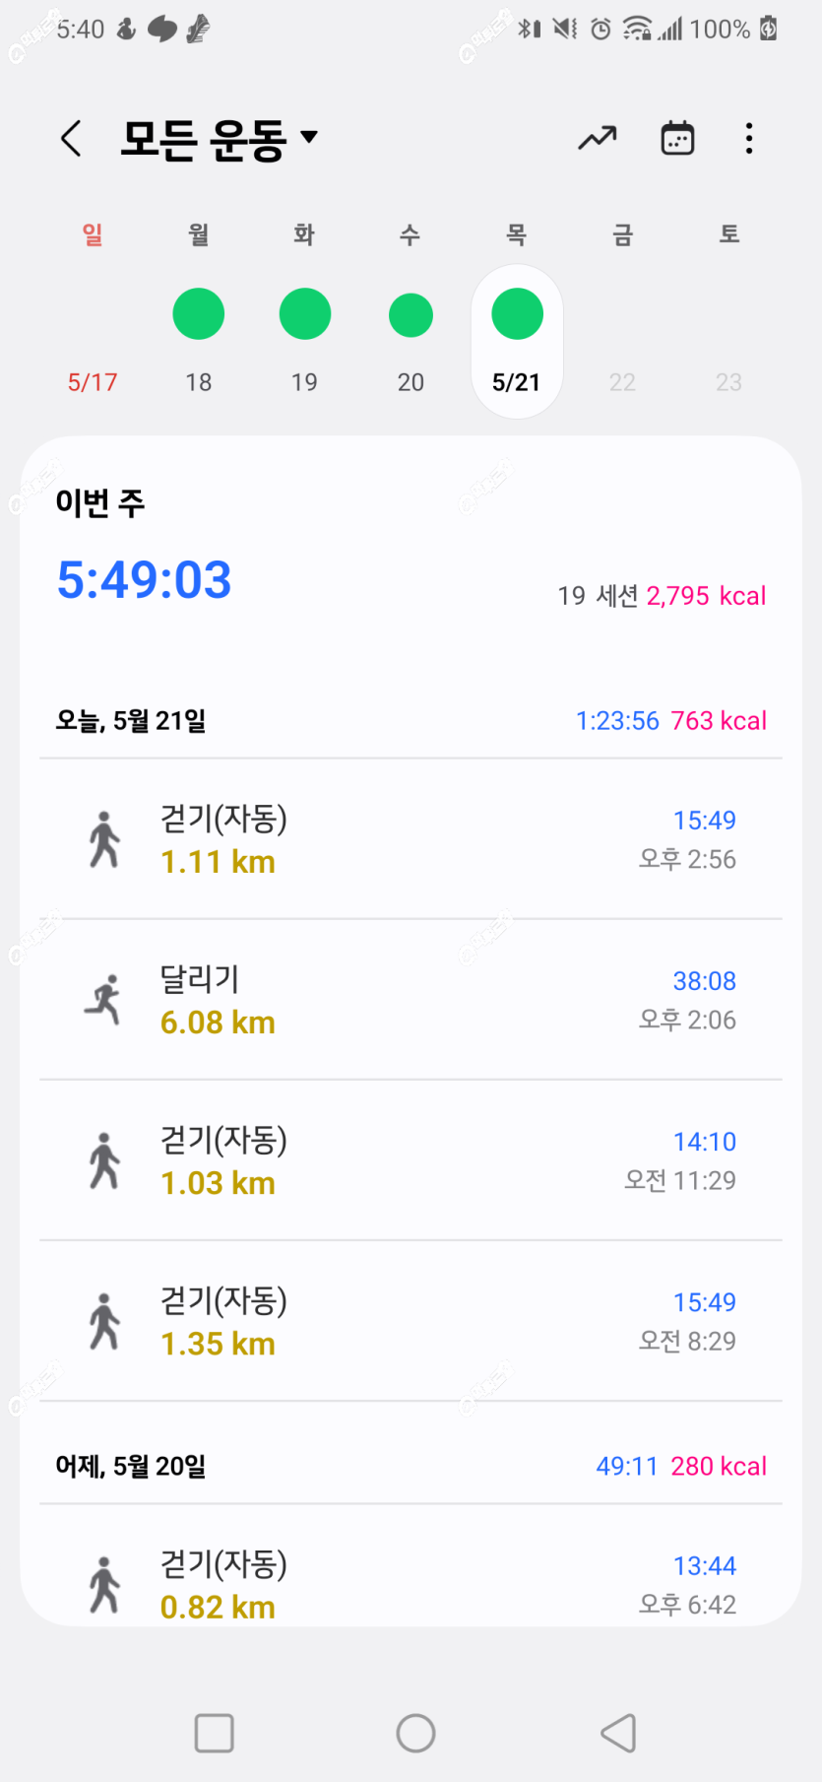Viewport: 822px width, 1782px height.
Task: Select Tuesday 19 in week strip
Action: point(304,341)
